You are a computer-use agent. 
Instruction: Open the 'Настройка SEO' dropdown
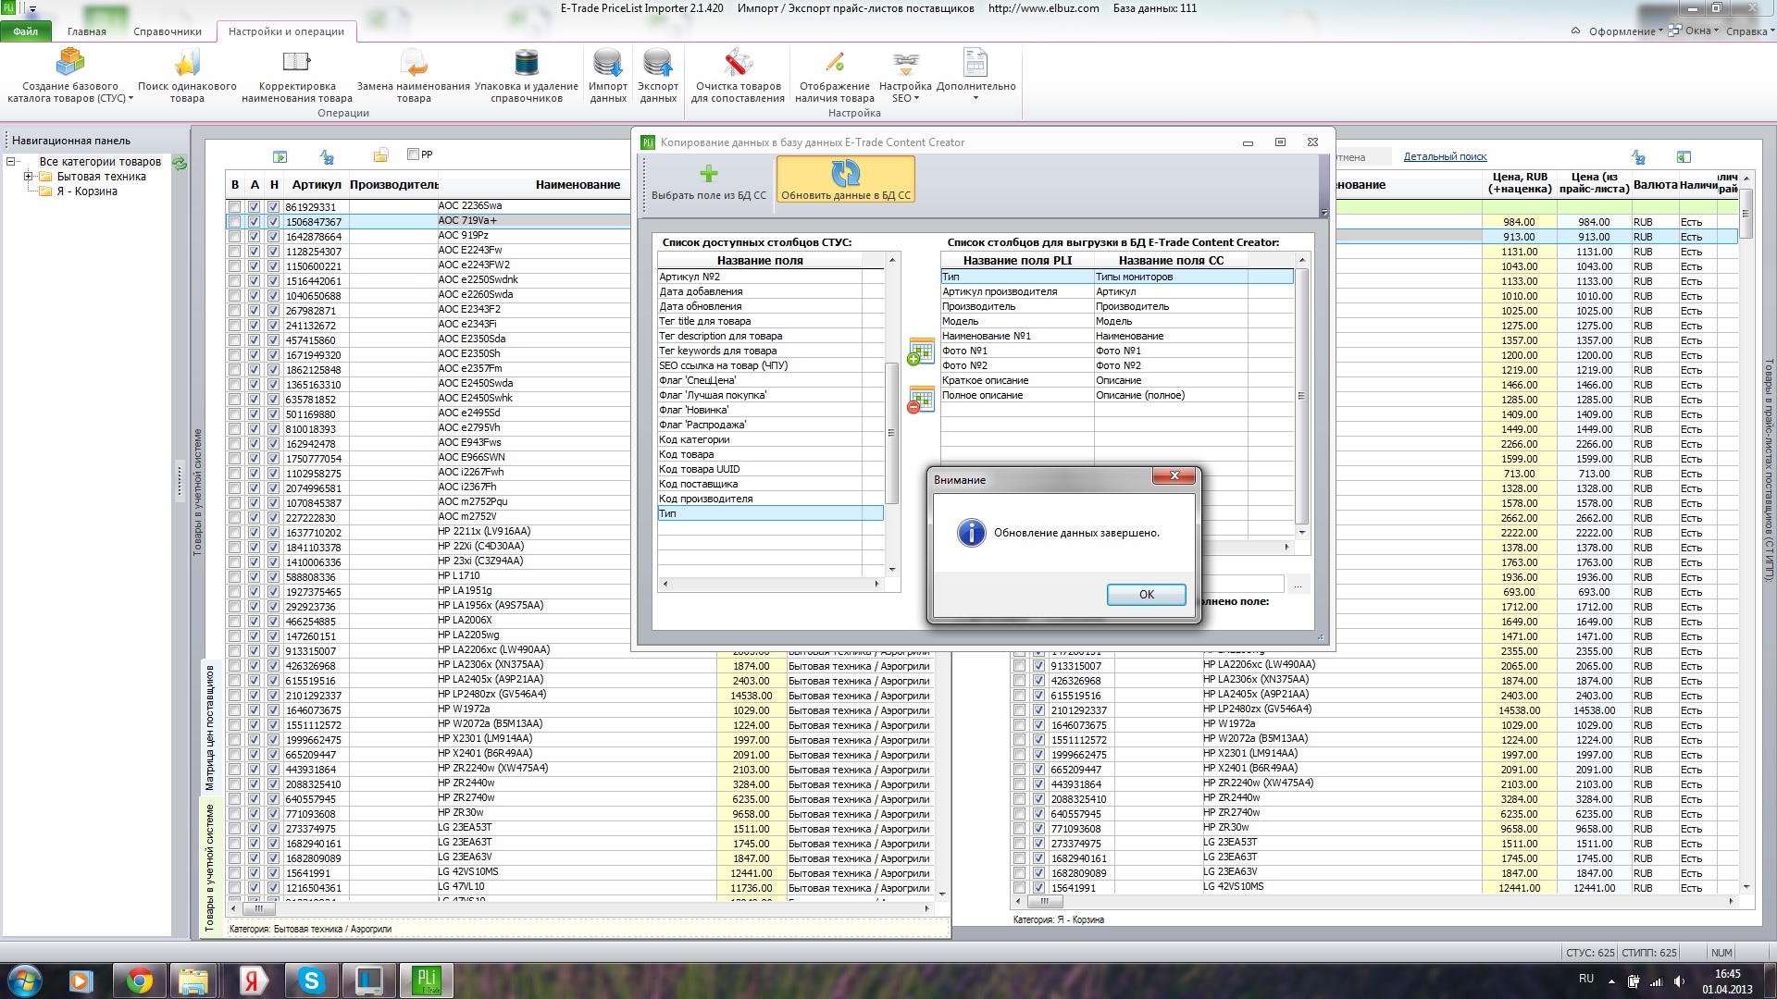(x=905, y=75)
